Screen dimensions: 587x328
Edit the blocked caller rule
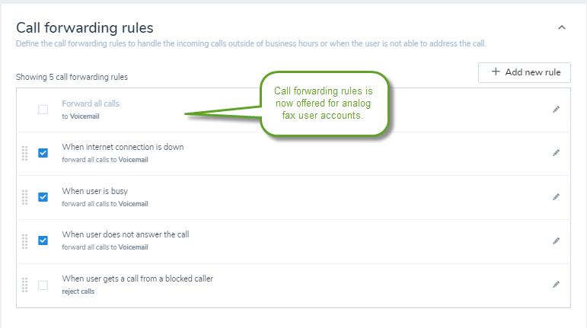(x=556, y=285)
